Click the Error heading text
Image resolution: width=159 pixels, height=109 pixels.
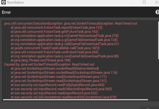tap(6, 12)
